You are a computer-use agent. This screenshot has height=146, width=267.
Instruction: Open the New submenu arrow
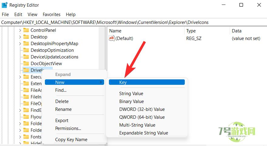(101, 82)
